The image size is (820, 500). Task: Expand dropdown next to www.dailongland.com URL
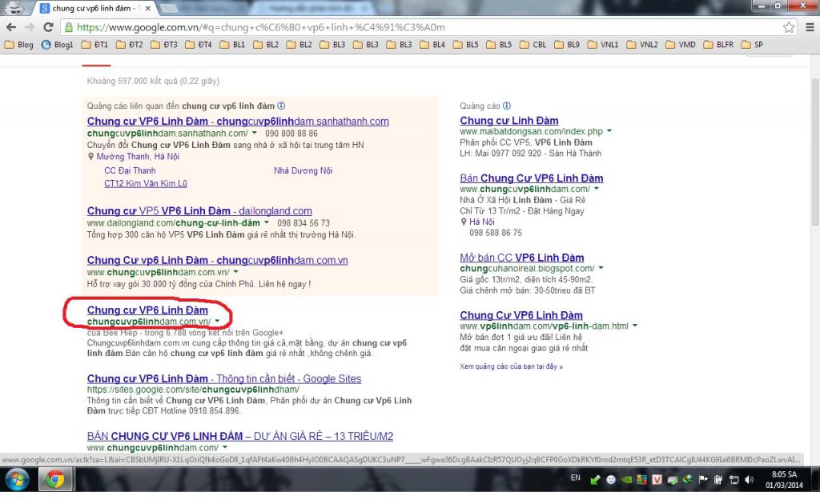pyautogui.click(x=266, y=223)
